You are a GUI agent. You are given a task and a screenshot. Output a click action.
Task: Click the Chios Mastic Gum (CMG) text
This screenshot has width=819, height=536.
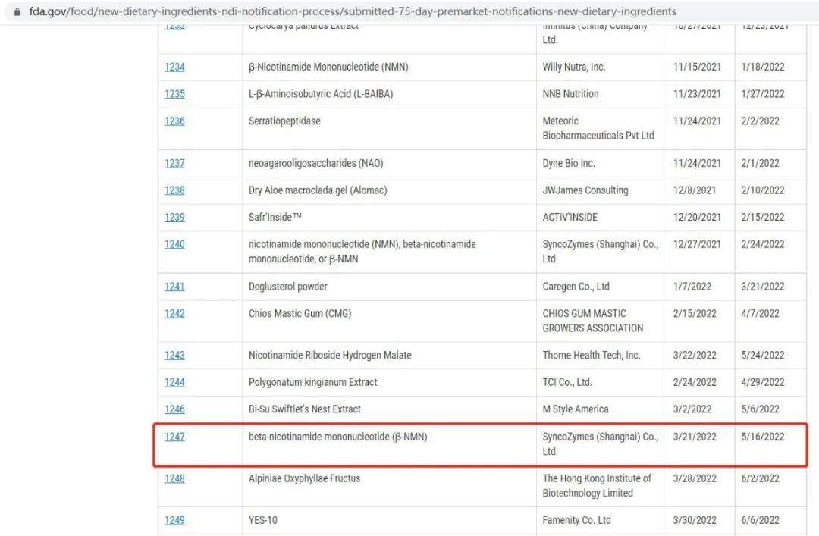point(300,314)
